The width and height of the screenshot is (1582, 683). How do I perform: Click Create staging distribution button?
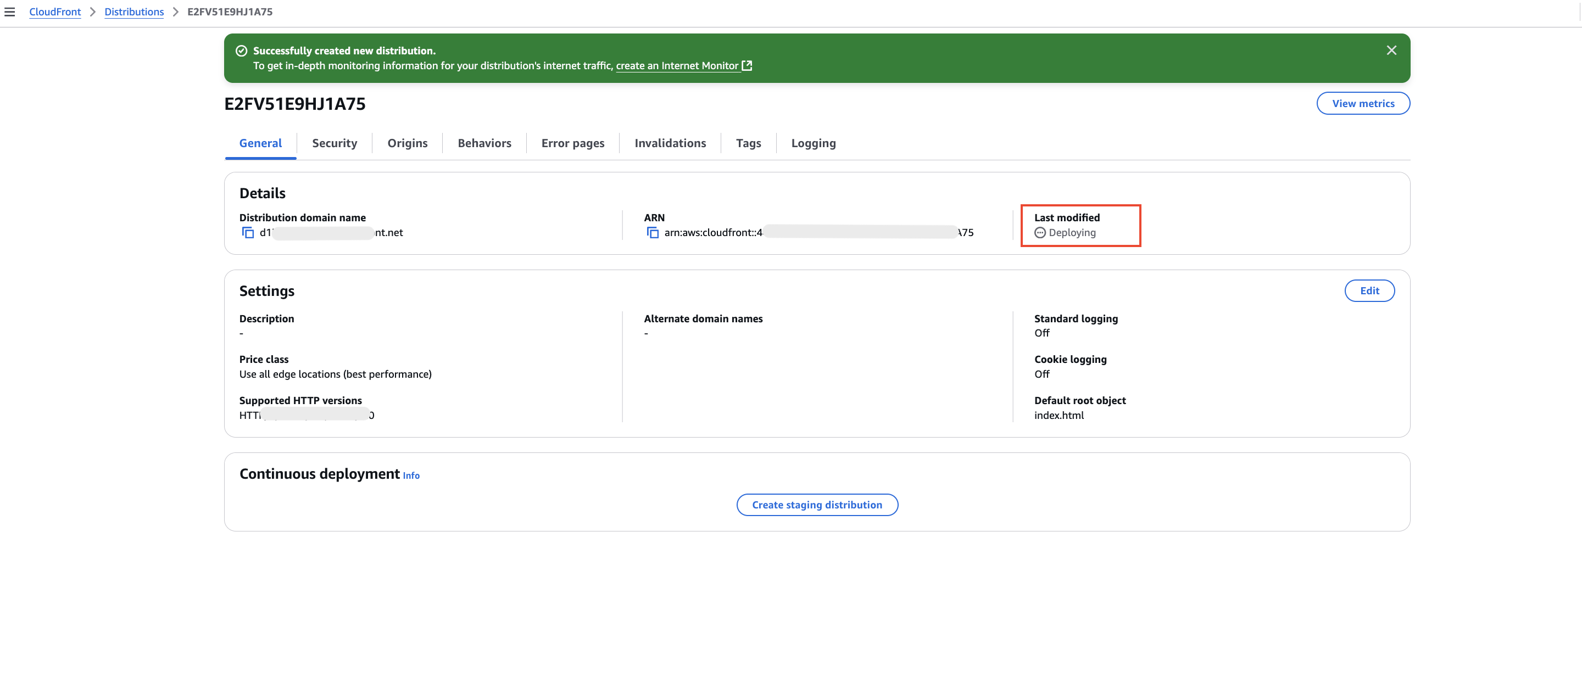(817, 505)
